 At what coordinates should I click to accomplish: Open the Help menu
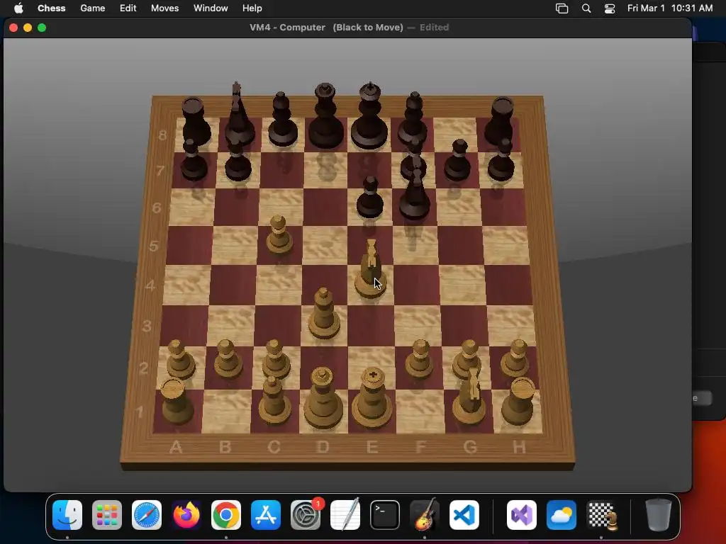click(252, 8)
